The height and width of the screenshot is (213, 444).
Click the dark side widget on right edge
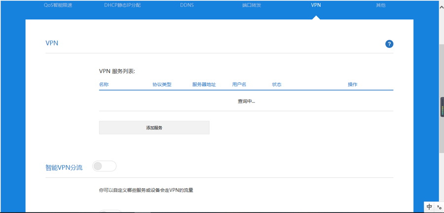point(442,107)
